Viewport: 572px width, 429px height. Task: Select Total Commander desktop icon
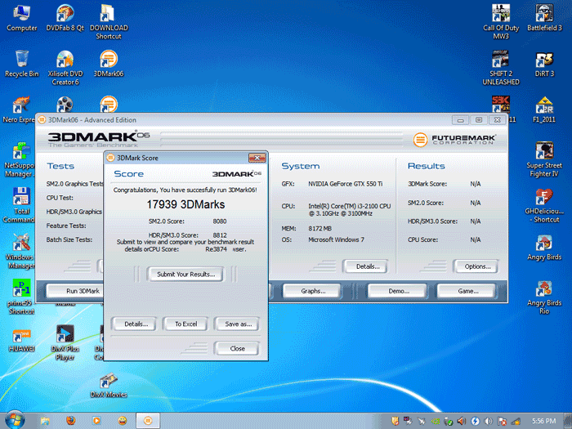pyautogui.click(x=19, y=205)
